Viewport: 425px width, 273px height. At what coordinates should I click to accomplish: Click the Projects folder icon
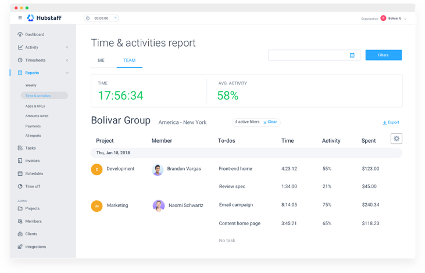[x=20, y=208]
